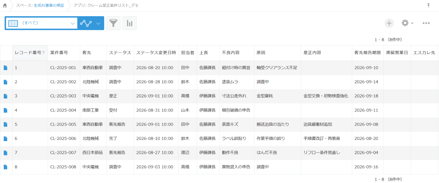
Task: Click the 客先報告期限 column header
Action: tap(368, 53)
